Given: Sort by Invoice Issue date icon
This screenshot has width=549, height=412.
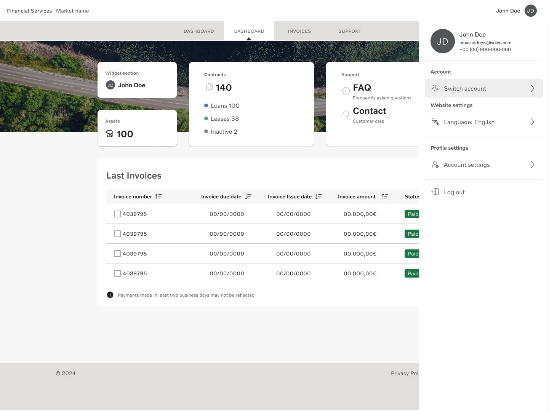Looking at the screenshot, I should pyautogui.click(x=319, y=196).
